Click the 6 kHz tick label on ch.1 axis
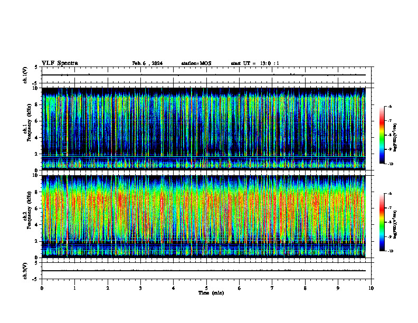The width and height of the screenshot is (418, 323). (x=37, y=121)
